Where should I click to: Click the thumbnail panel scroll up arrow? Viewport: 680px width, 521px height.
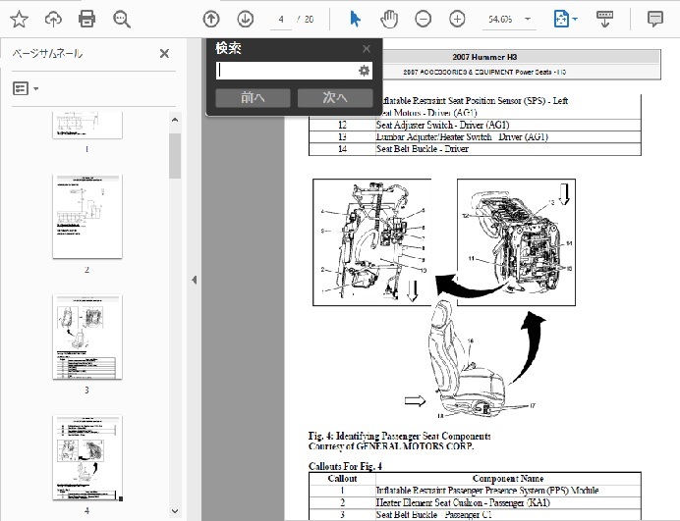pyautogui.click(x=175, y=120)
